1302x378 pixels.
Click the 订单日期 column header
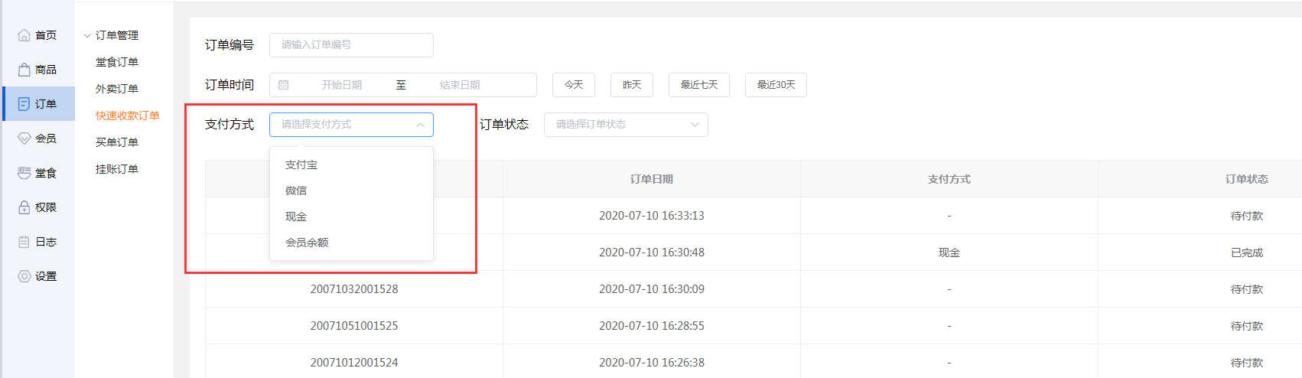[x=652, y=179]
